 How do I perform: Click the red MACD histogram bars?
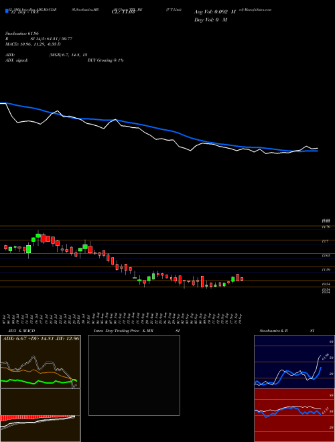tap(37, 417)
